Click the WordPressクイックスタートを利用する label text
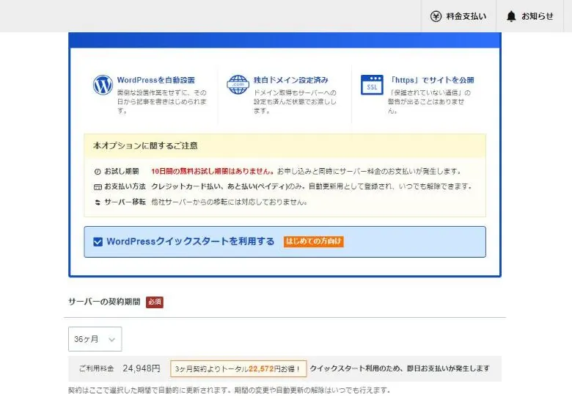Image resolution: width=572 pixels, height=411 pixels. point(191,241)
